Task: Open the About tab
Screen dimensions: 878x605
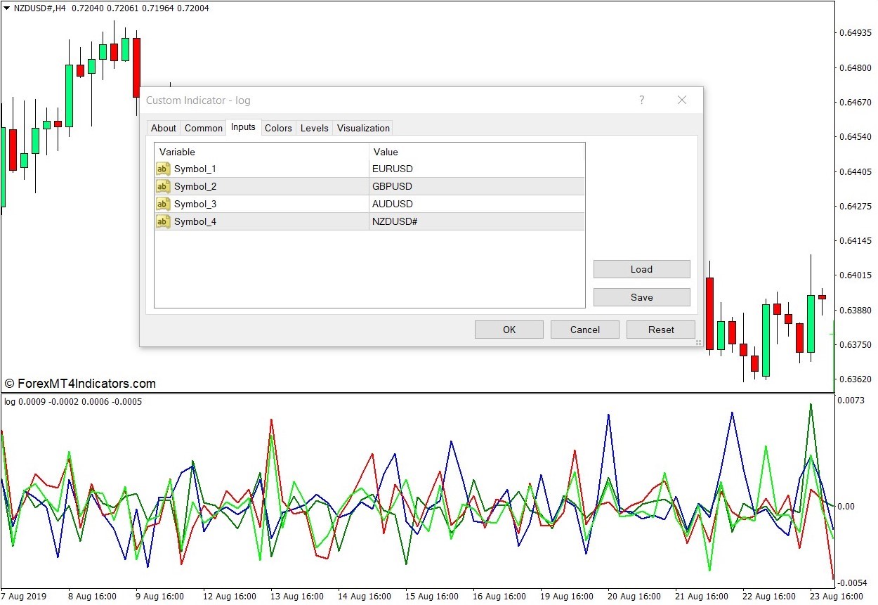Action: (164, 128)
